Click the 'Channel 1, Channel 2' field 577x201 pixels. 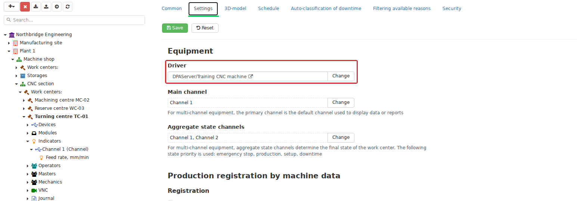(x=248, y=137)
